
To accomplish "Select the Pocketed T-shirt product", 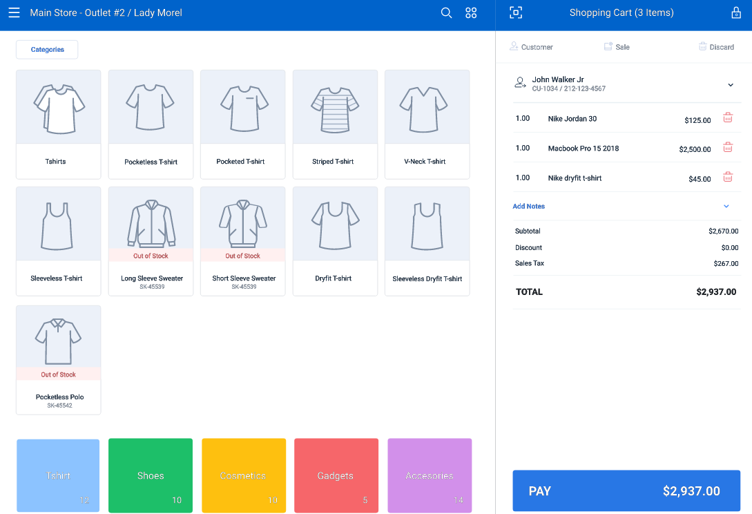I will pyautogui.click(x=242, y=124).
